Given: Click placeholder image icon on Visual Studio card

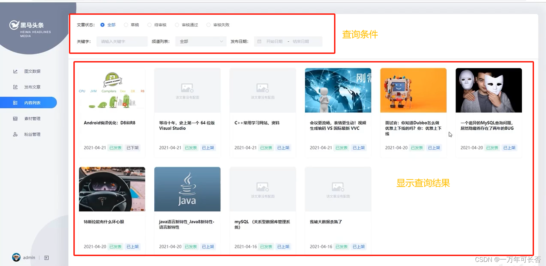Looking at the screenshot, I should point(187,88).
